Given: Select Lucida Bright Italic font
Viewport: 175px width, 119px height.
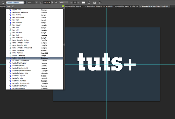Looking at the screenshot, I should click(x=35, y=66).
